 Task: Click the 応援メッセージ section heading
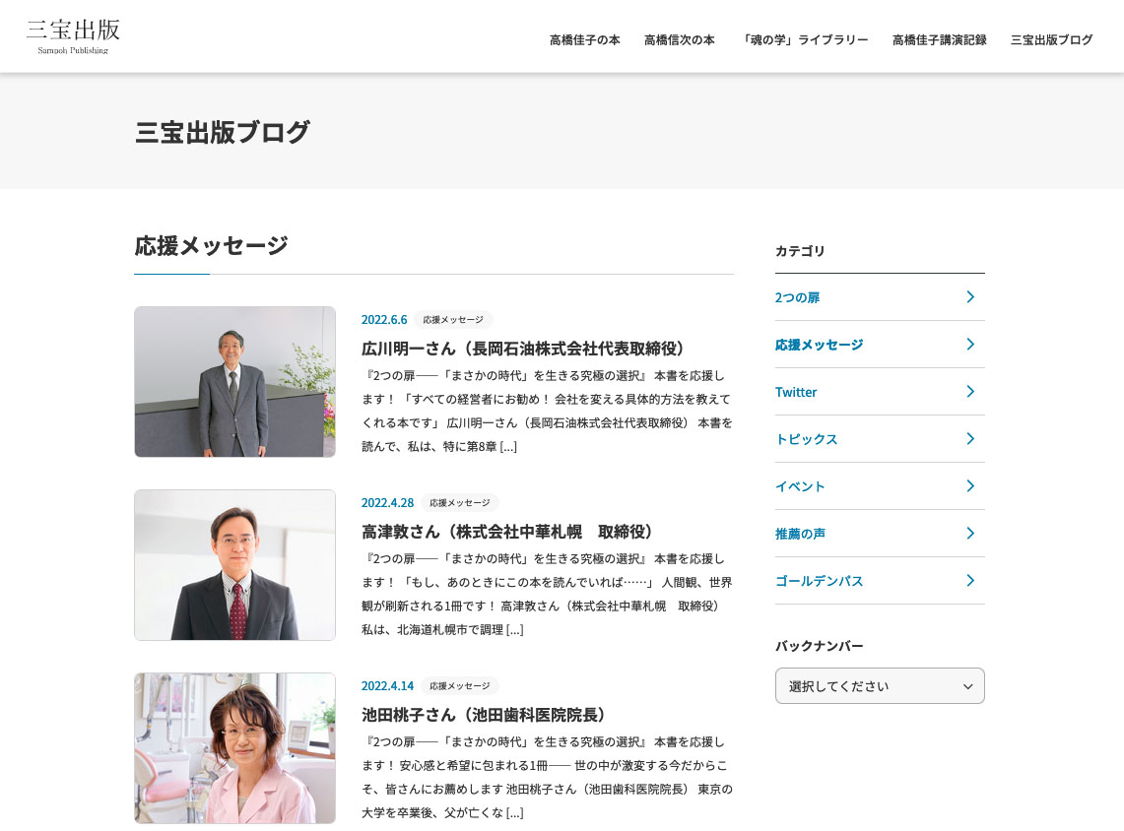212,246
